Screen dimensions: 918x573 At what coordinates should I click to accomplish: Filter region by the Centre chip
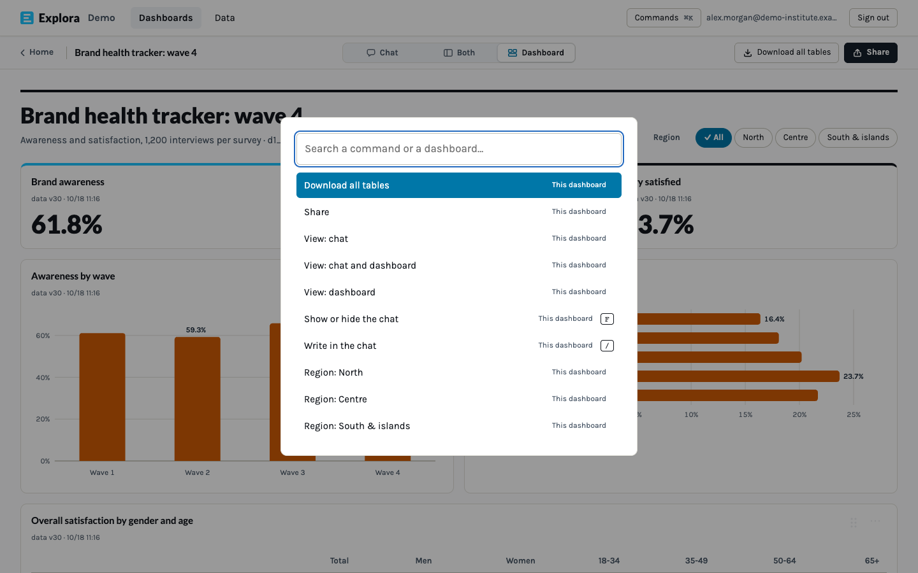tap(795, 138)
